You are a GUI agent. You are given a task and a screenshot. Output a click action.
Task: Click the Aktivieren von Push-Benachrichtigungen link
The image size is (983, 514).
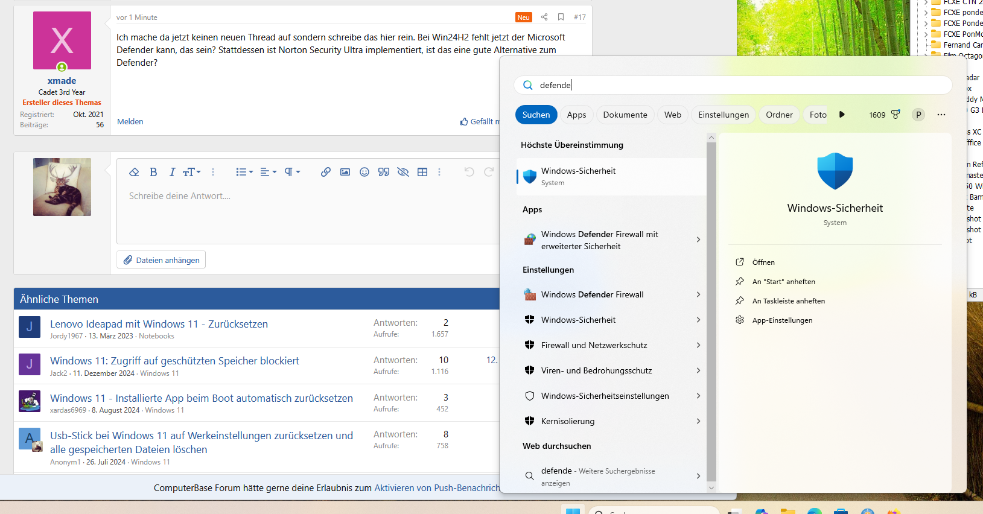click(437, 488)
